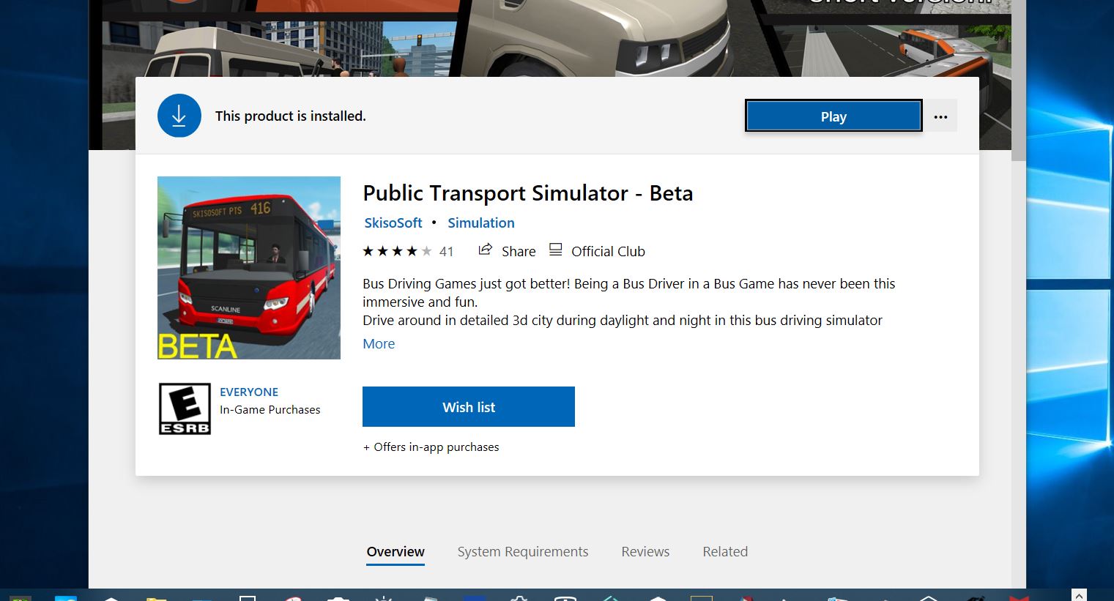Click the Store page vertical scrollbar

click(1018, 81)
